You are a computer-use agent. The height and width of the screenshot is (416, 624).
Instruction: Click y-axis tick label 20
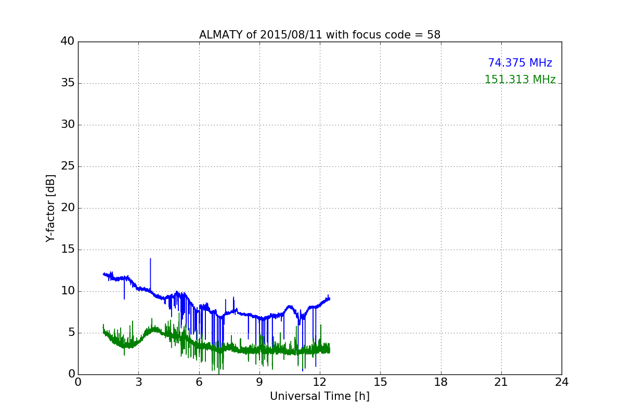(68, 208)
